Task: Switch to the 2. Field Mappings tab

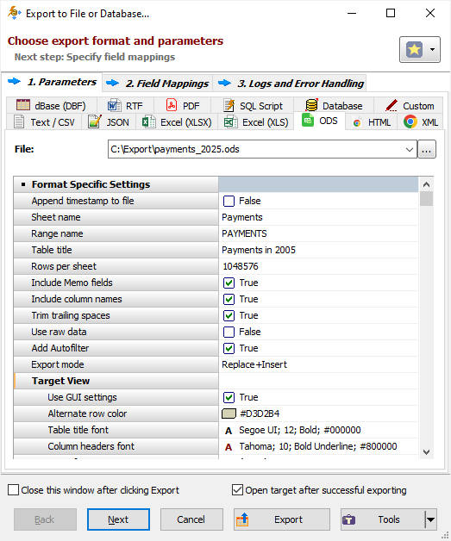Action: pyautogui.click(x=158, y=84)
